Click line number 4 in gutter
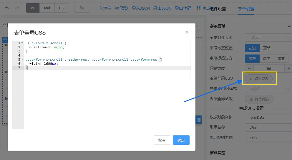The image size is (292, 160). coord(19,55)
